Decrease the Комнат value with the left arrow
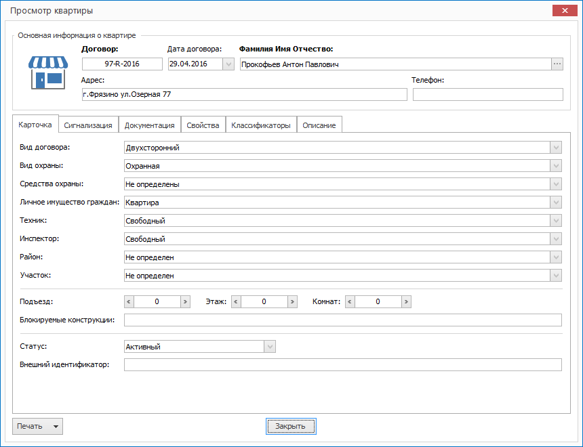 [x=350, y=301]
